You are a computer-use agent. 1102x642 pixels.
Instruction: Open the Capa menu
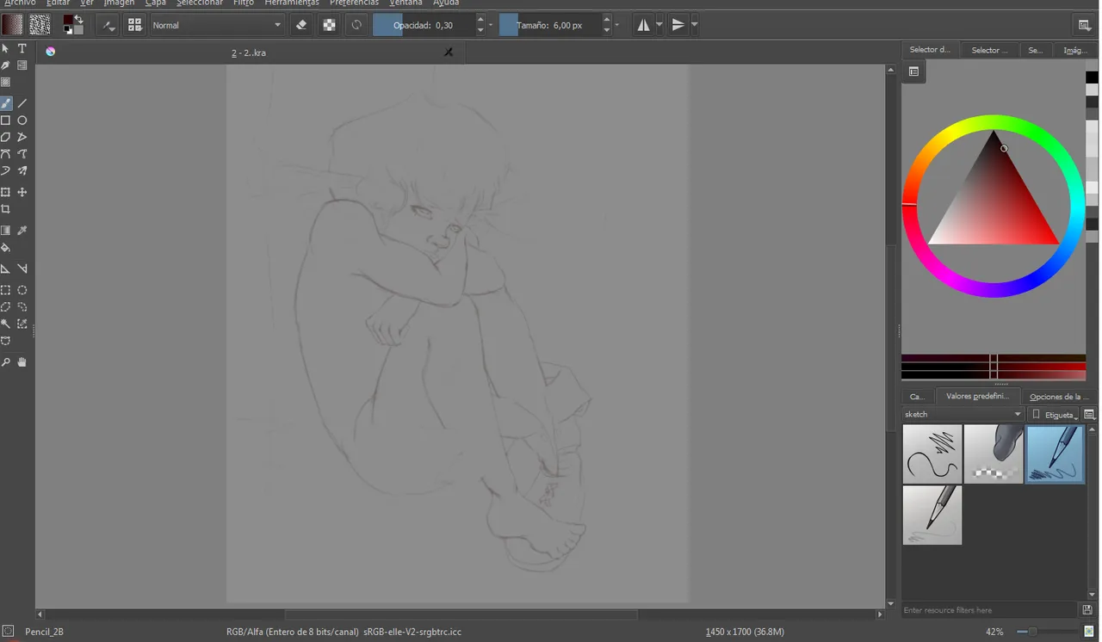tap(156, 3)
